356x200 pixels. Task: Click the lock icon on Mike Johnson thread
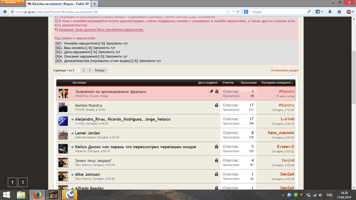217,174
